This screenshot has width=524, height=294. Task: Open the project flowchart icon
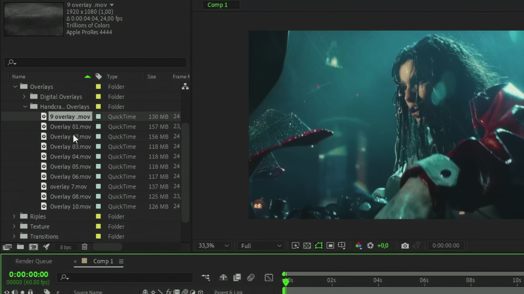[x=185, y=87]
